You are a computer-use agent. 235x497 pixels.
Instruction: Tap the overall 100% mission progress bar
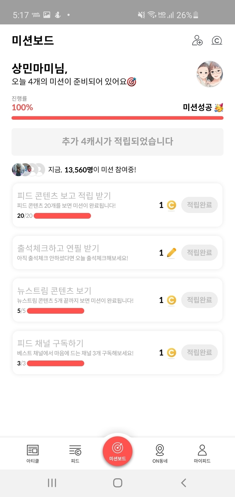(x=118, y=118)
